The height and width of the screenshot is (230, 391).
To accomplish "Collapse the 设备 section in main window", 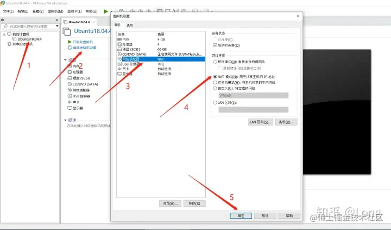I will (x=65, y=60).
